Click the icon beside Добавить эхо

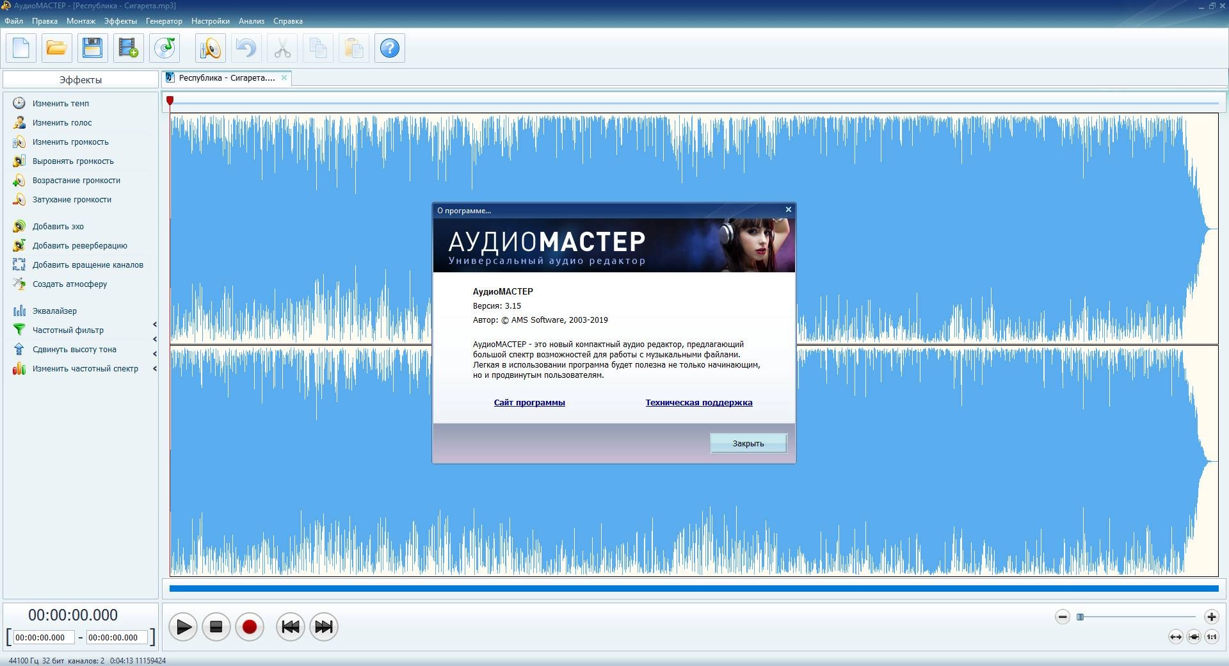19,226
